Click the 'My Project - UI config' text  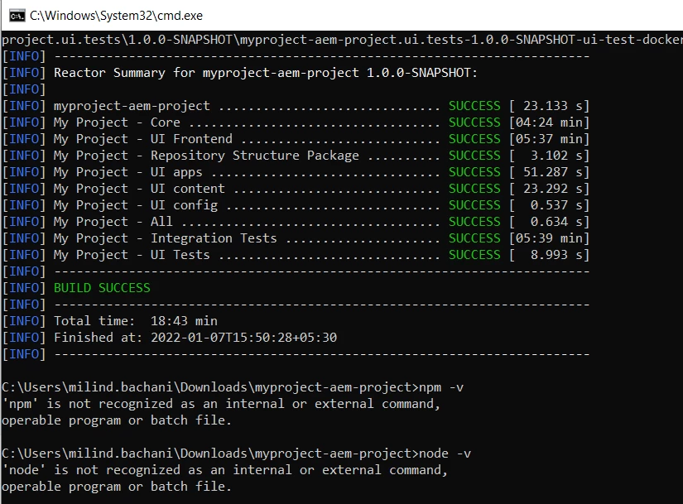(136, 205)
